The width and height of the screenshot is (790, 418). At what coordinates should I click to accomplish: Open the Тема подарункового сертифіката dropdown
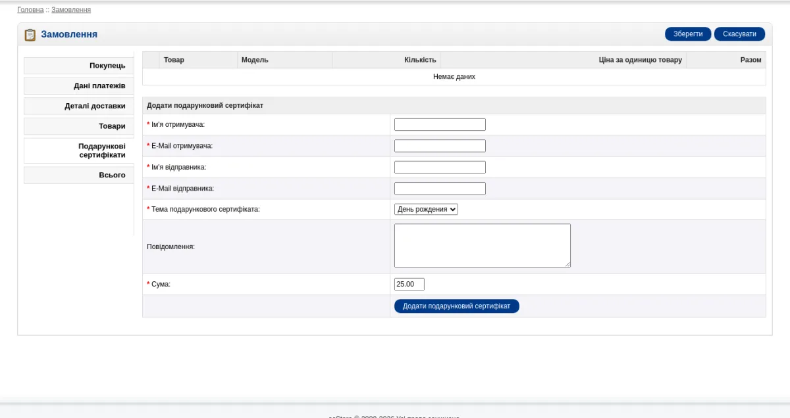tap(426, 209)
